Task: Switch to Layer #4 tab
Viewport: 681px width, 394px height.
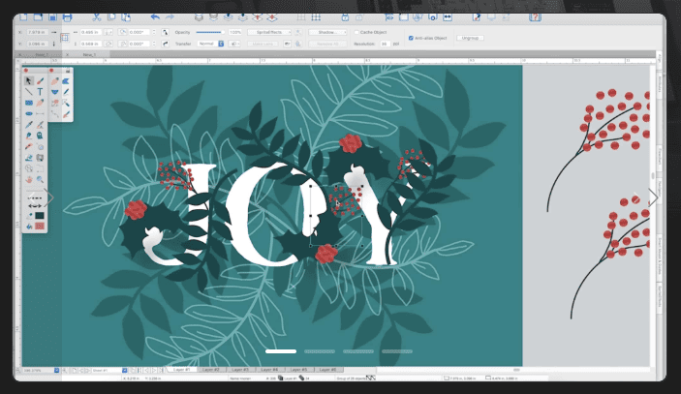Action: (269, 370)
